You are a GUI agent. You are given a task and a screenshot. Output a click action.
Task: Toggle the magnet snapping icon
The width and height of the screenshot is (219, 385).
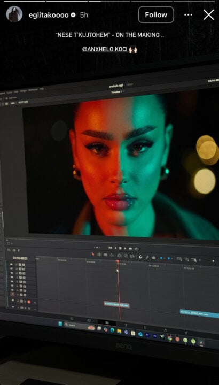point(141,257)
